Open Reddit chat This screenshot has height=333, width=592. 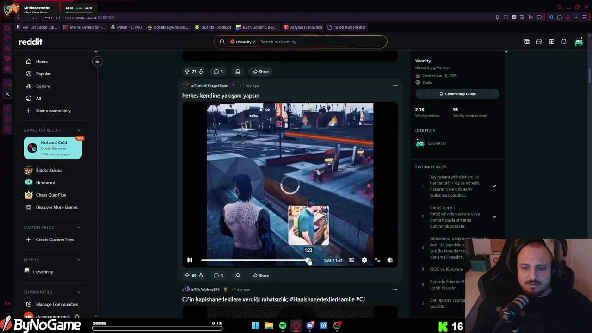539,42
